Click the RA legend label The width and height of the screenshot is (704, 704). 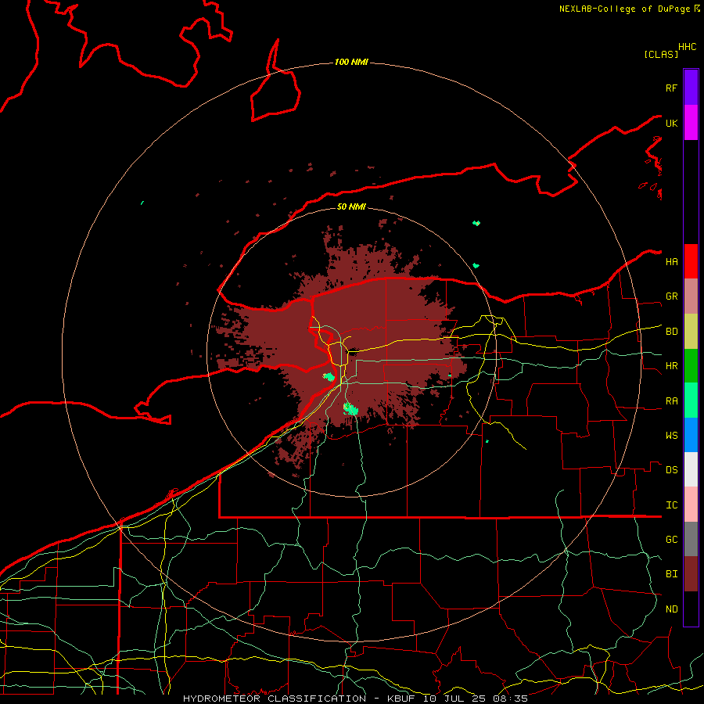point(671,401)
